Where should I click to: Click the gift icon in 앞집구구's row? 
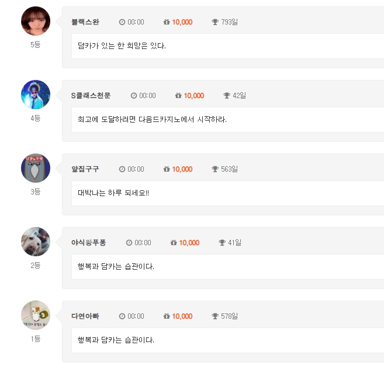(x=167, y=169)
